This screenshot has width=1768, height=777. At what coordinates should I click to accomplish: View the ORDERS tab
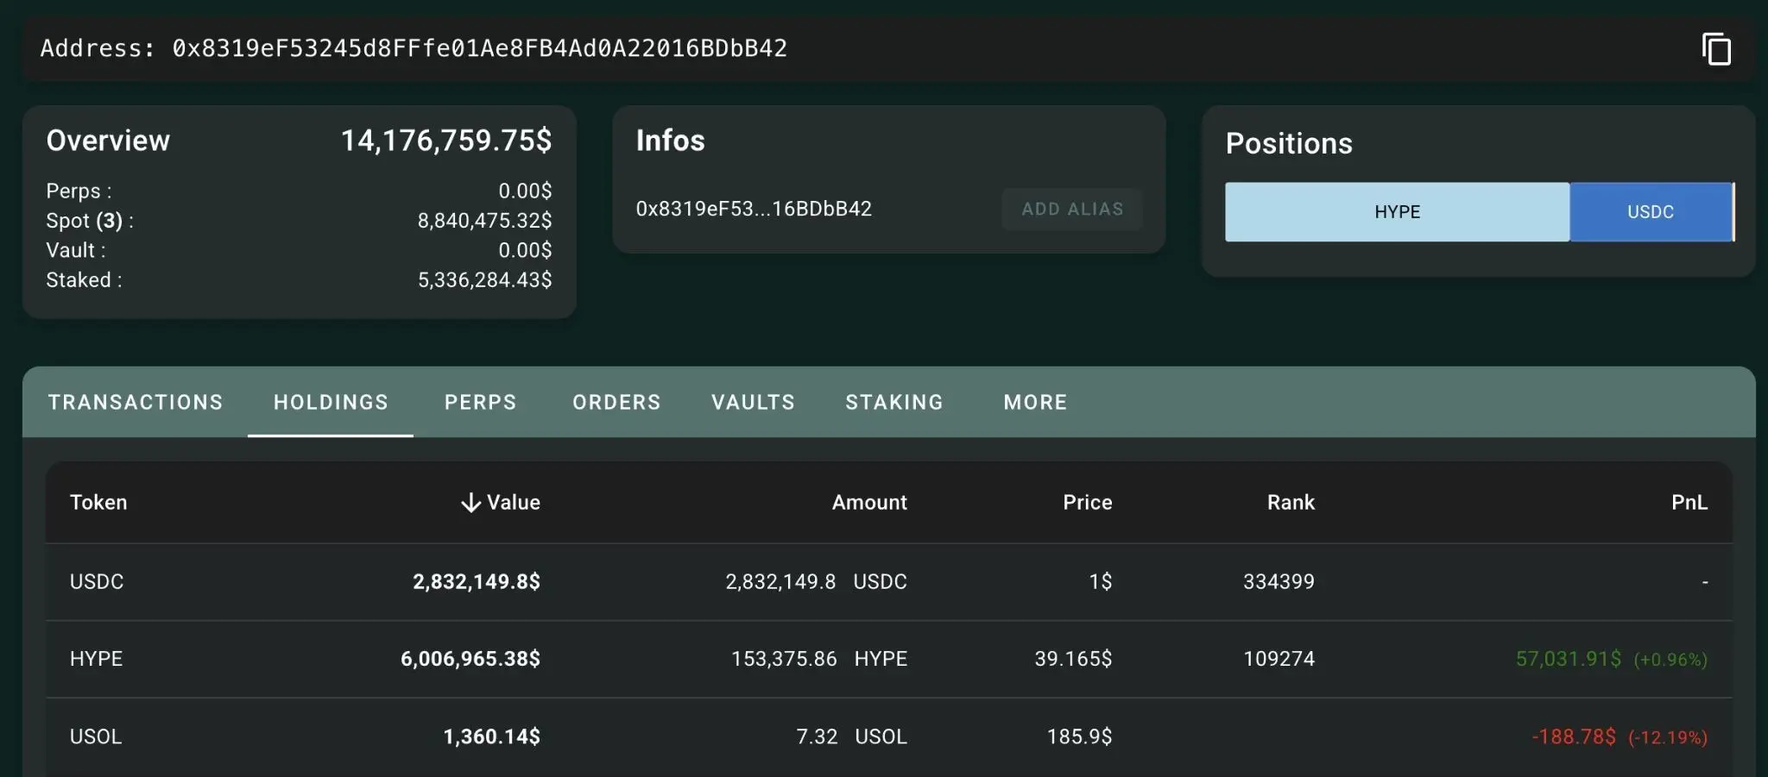[x=615, y=402]
